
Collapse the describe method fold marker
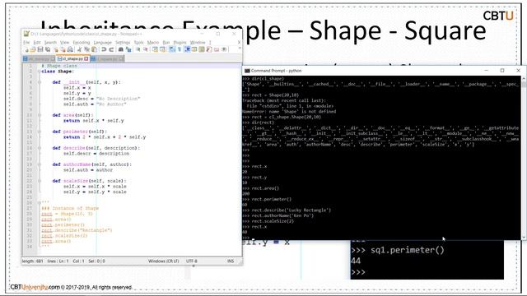click(x=40, y=148)
